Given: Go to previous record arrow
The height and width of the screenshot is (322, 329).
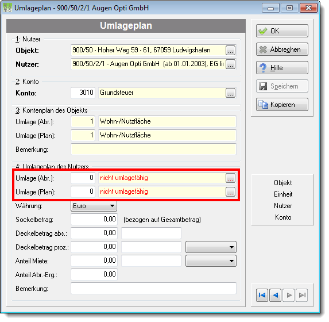Looking at the screenshot, I should (x=275, y=296).
